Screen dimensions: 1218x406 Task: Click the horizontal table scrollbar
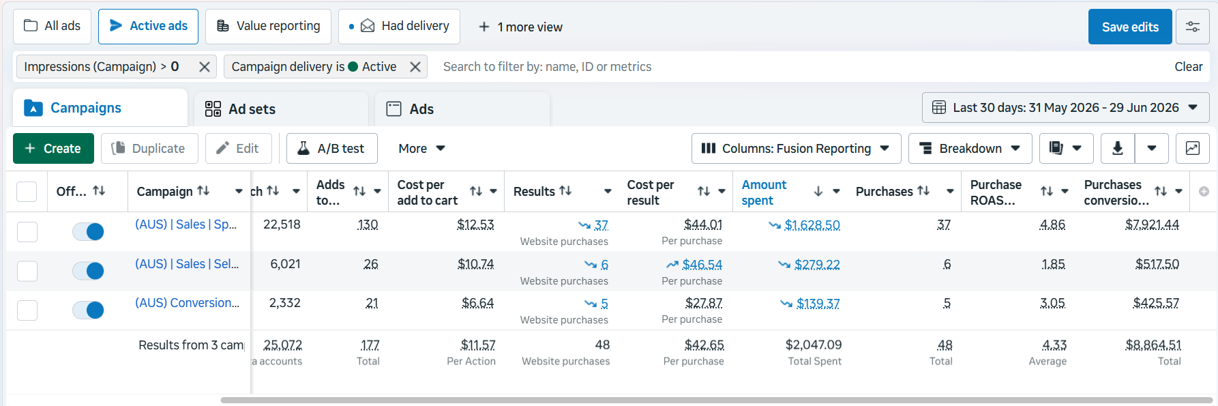point(716,400)
